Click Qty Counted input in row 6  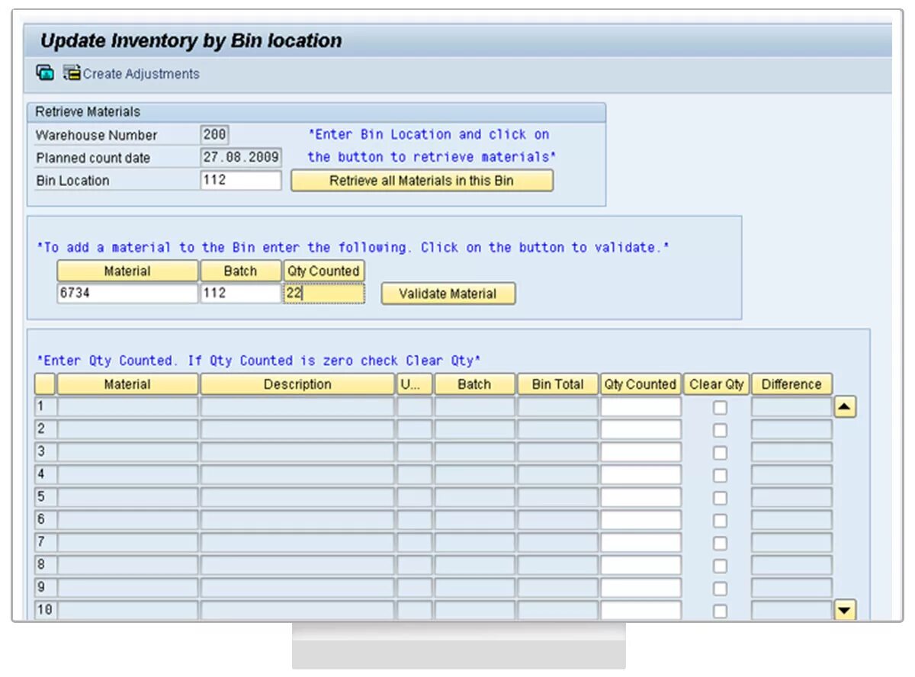[x=640, y=520]
